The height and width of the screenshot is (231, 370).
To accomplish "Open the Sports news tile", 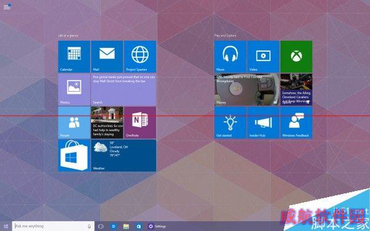I will pyautogui.click(x=297, y=89).
